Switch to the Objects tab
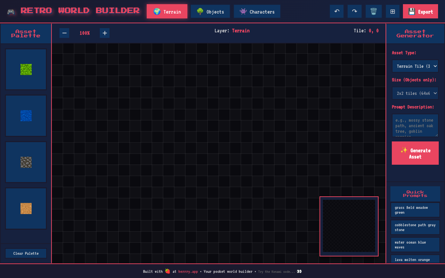 click(210, 11)
